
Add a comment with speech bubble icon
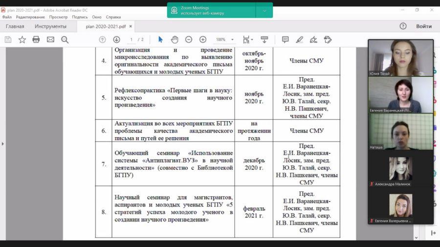point(285,40)
